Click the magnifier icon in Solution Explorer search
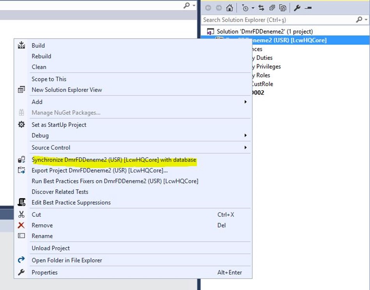 359,19
